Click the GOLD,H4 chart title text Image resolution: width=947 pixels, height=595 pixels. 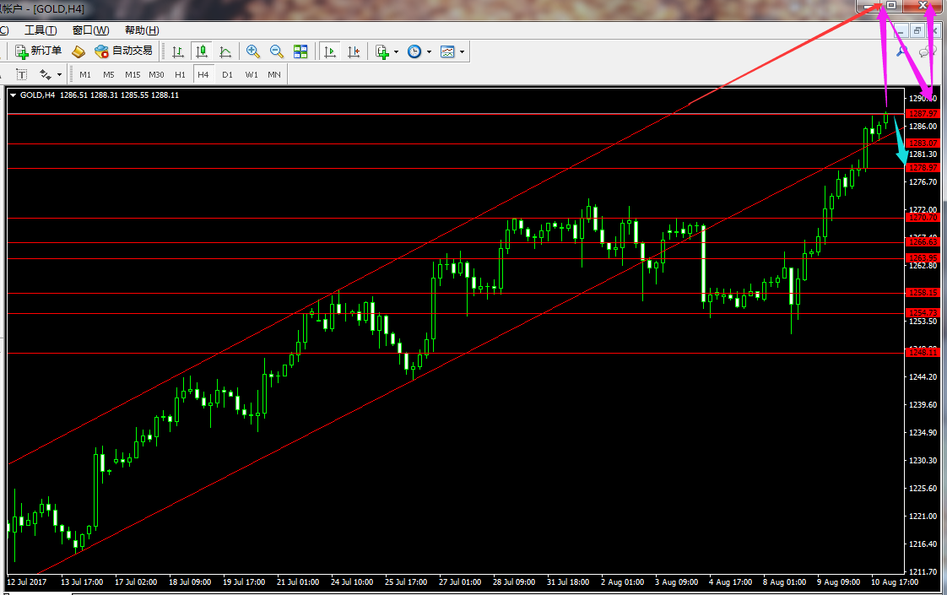37,95
